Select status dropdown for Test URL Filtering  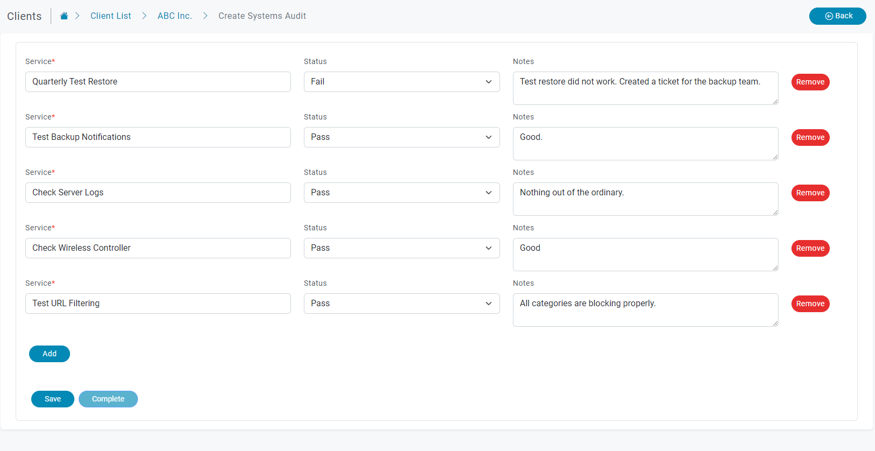[401, 304]
